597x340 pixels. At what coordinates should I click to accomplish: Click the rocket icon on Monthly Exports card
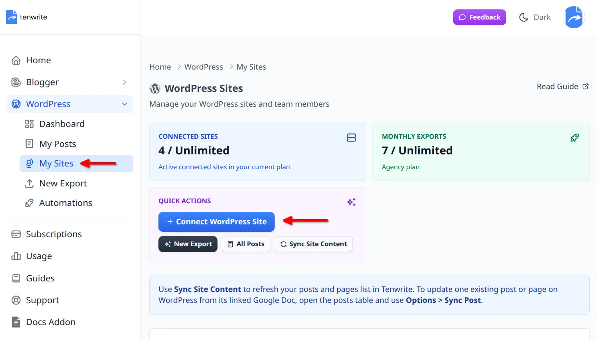click(x=575, y=138)
